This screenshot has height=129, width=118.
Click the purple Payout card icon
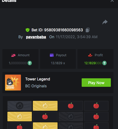tap(52, 55)
